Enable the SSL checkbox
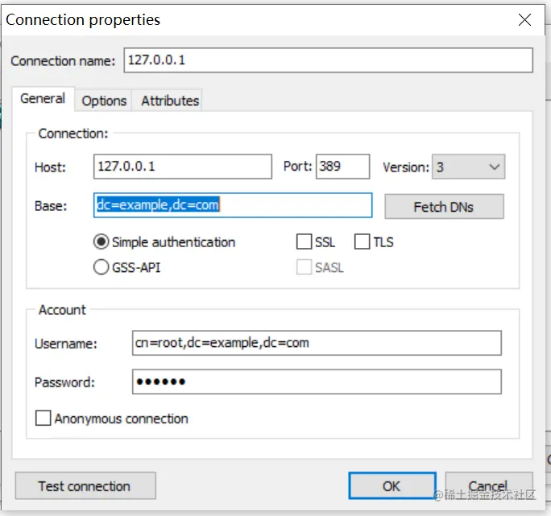 [x=304, y=241]
